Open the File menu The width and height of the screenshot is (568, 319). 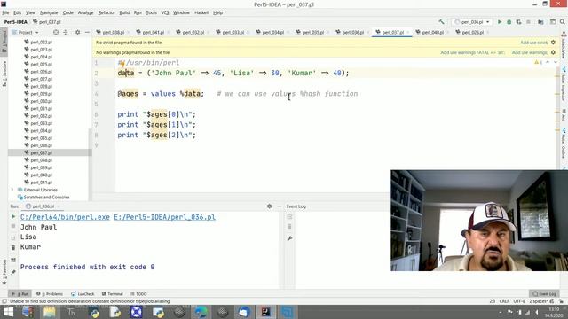5,12
